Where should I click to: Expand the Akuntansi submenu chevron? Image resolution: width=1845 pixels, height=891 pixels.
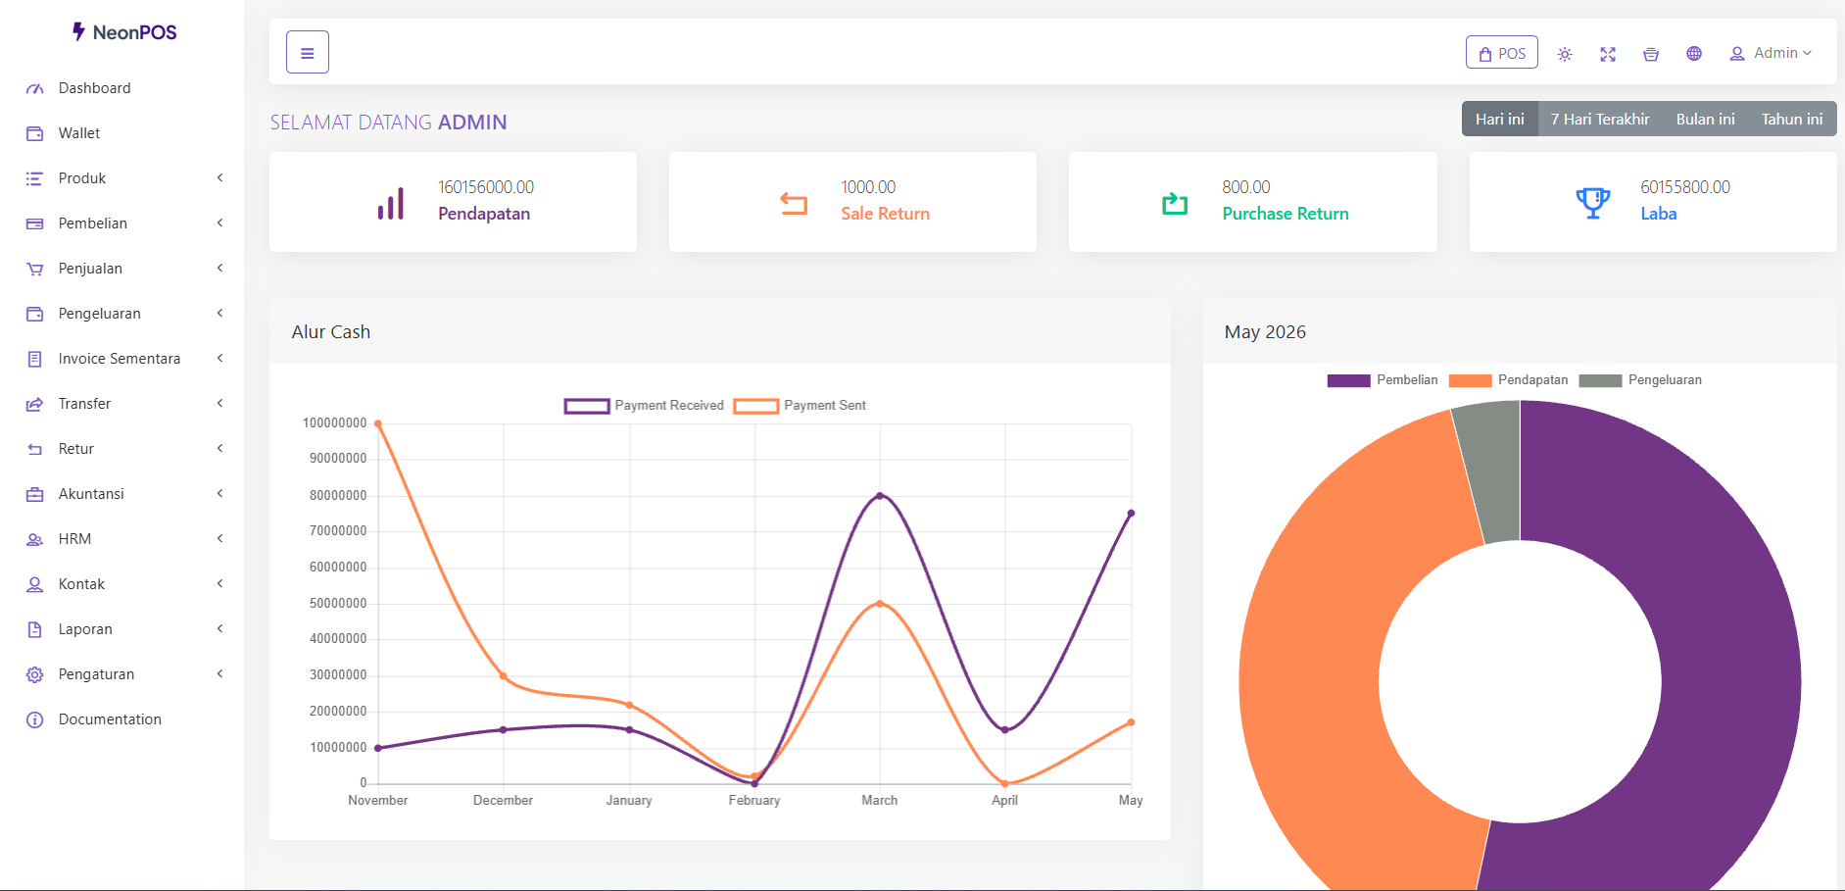click(x=220, y=493)
